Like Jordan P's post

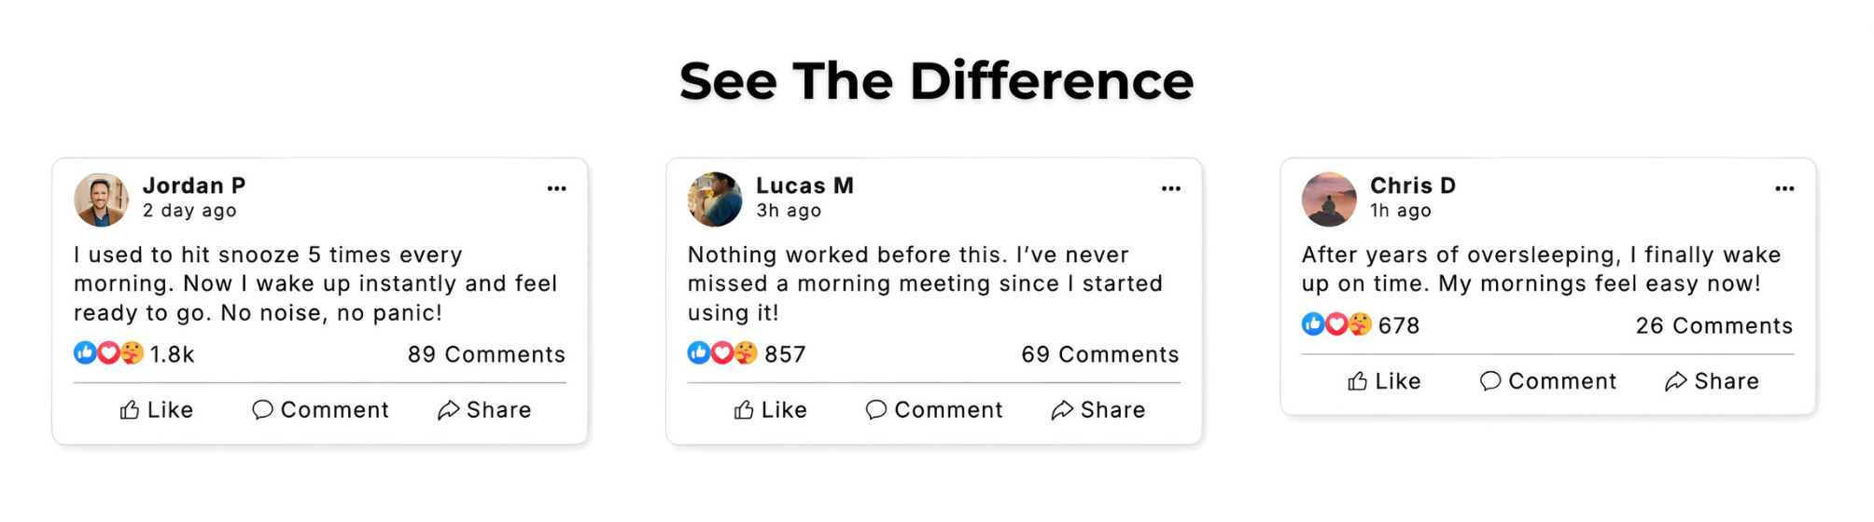point(157,410)
